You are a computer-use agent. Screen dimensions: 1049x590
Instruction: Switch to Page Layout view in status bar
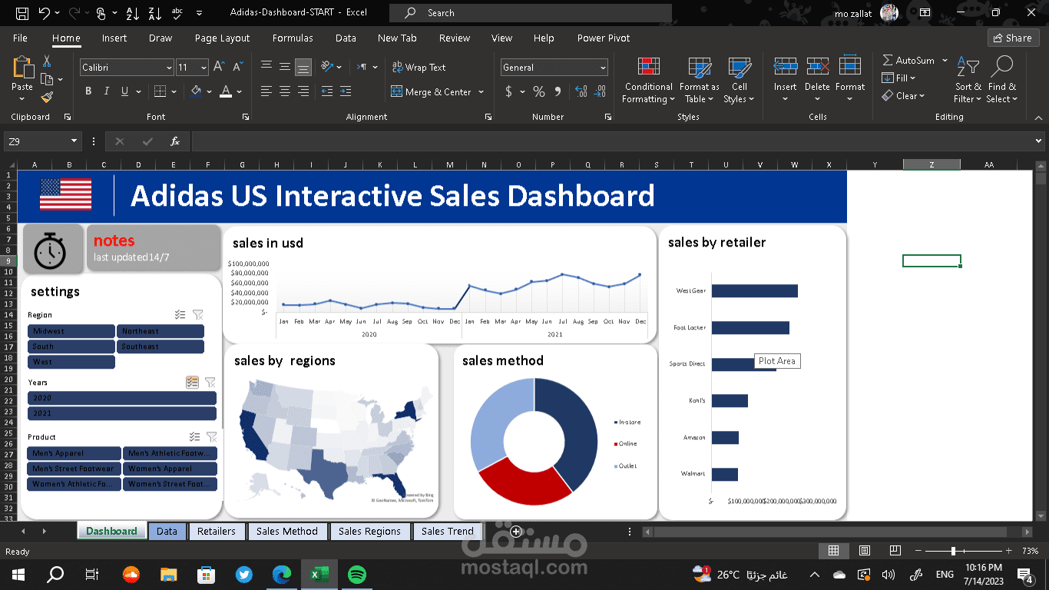click(865, 551)
